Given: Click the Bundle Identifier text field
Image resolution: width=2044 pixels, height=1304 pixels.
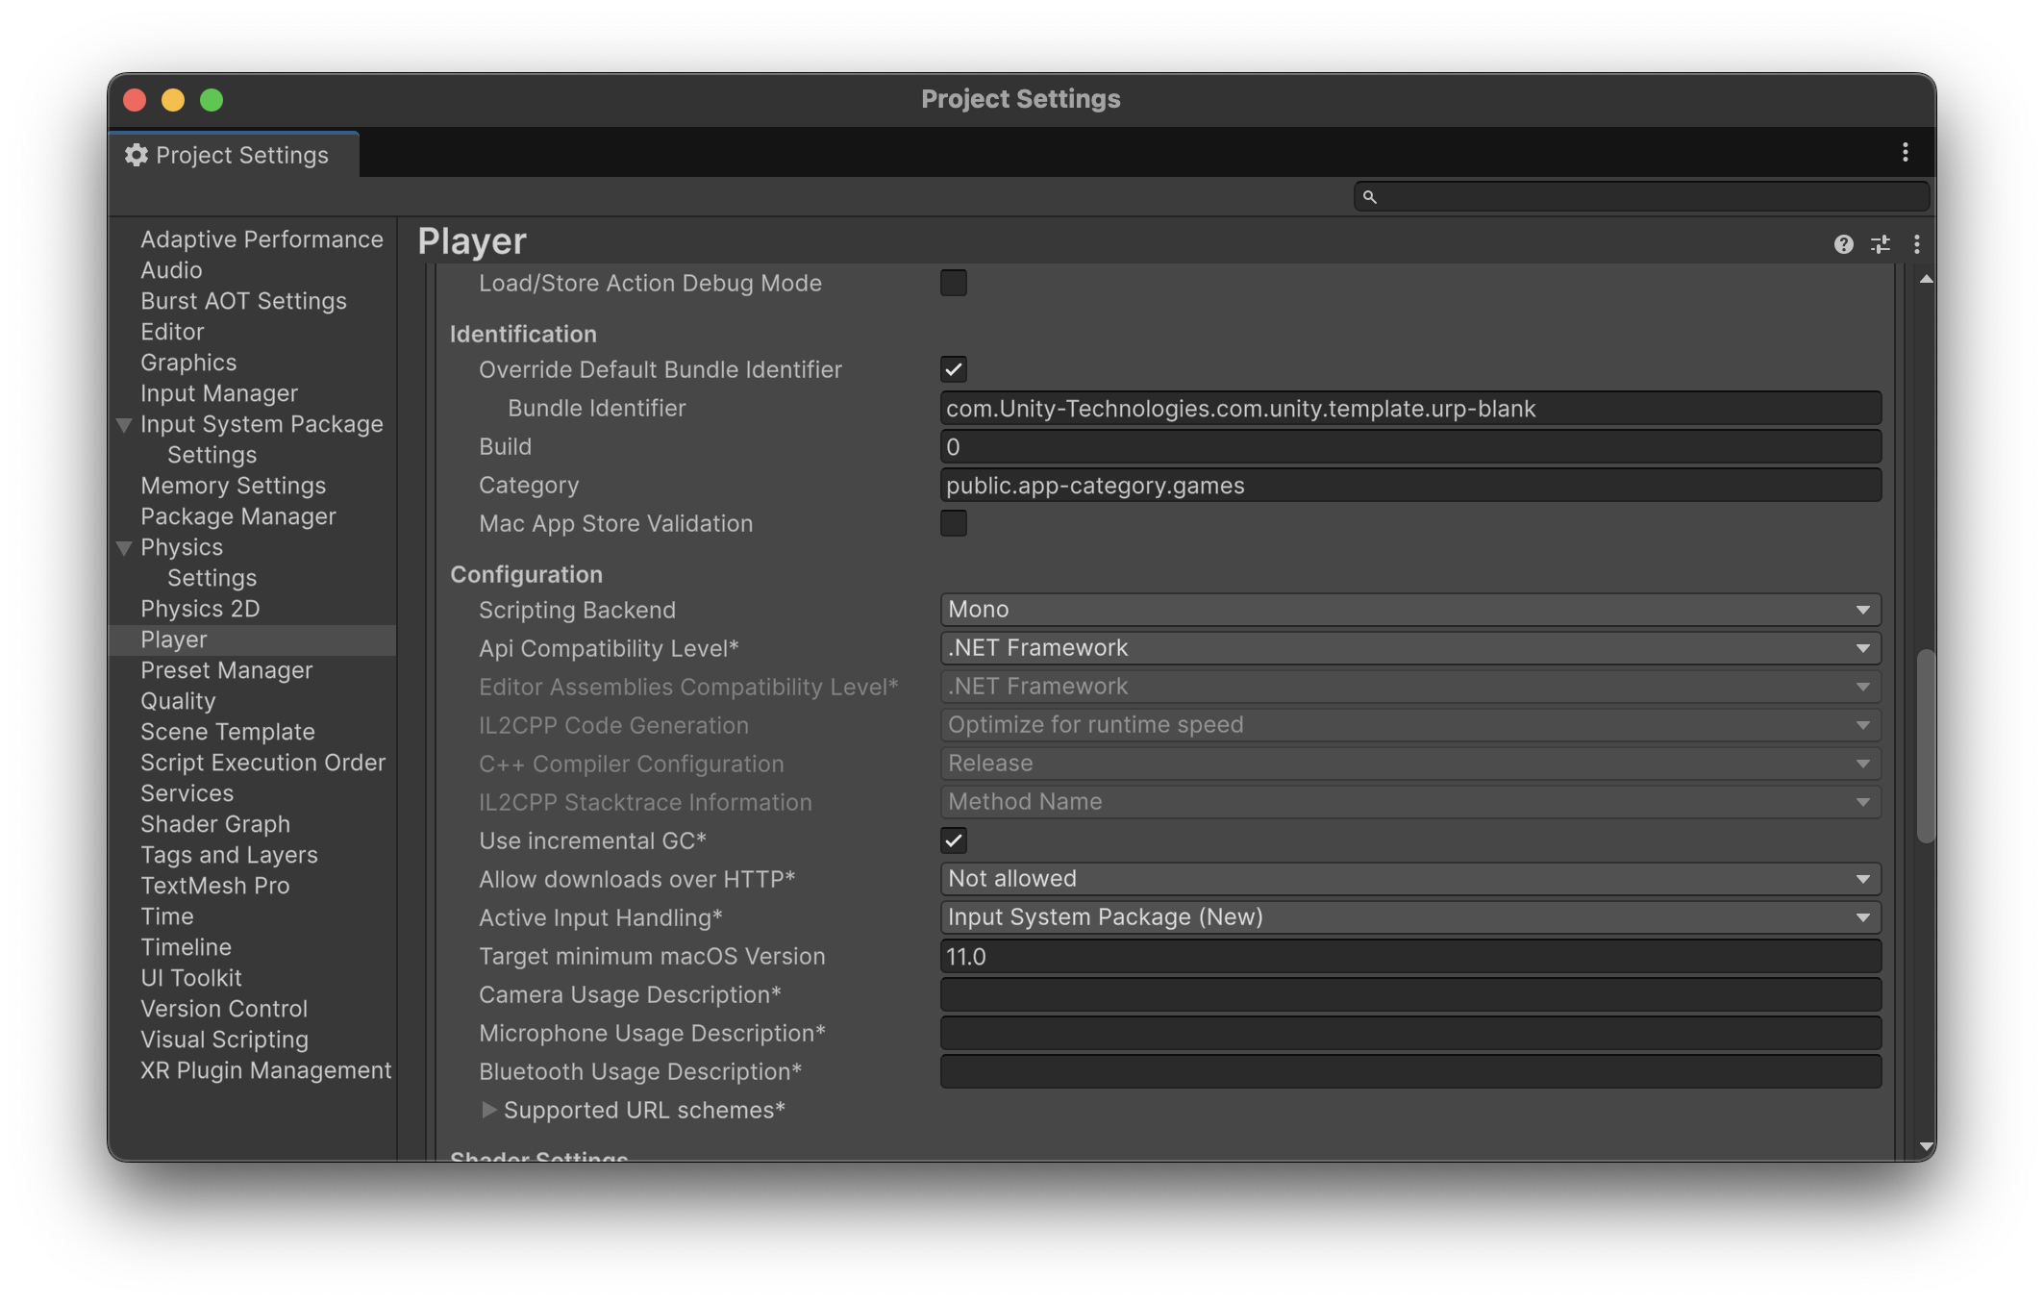Looking at the screenshot, I should [x=1409, y=409].
